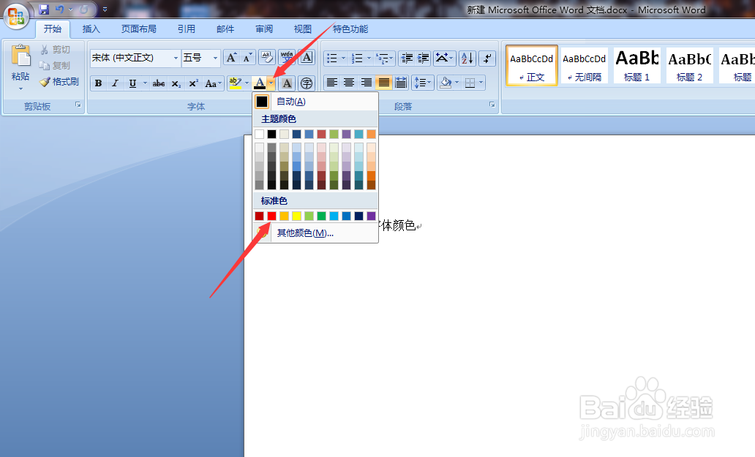Apply the 正文 style
This screenshot has width=755, height=457.
[532, 66]
